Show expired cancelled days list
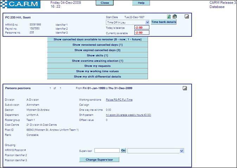The image size is (237, 168). (97, 50)
